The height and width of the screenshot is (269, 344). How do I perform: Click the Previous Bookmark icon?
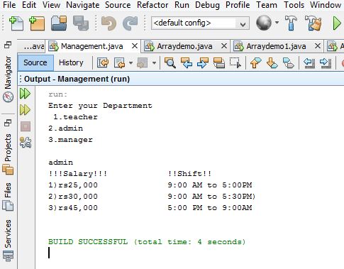(255, 63)
